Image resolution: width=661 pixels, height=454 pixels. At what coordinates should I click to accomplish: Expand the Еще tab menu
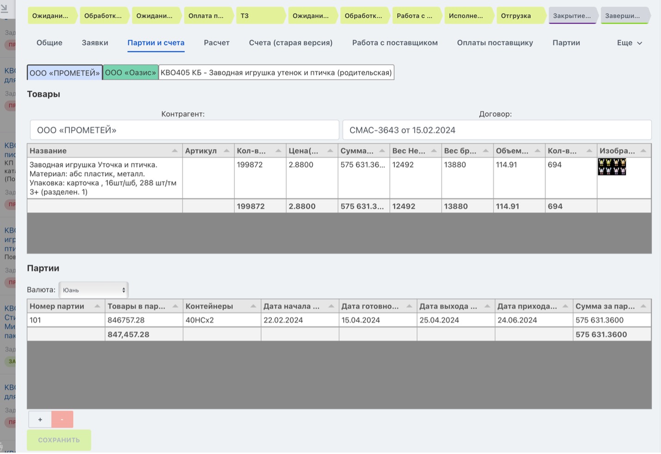629,42
